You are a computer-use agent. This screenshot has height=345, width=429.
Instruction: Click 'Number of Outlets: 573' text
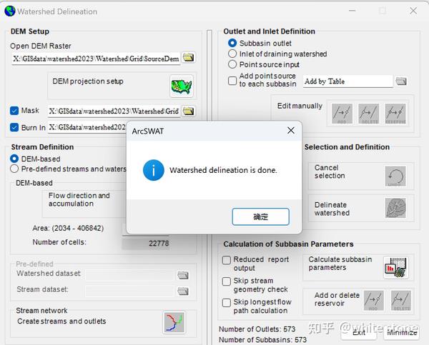coord(257,329)
